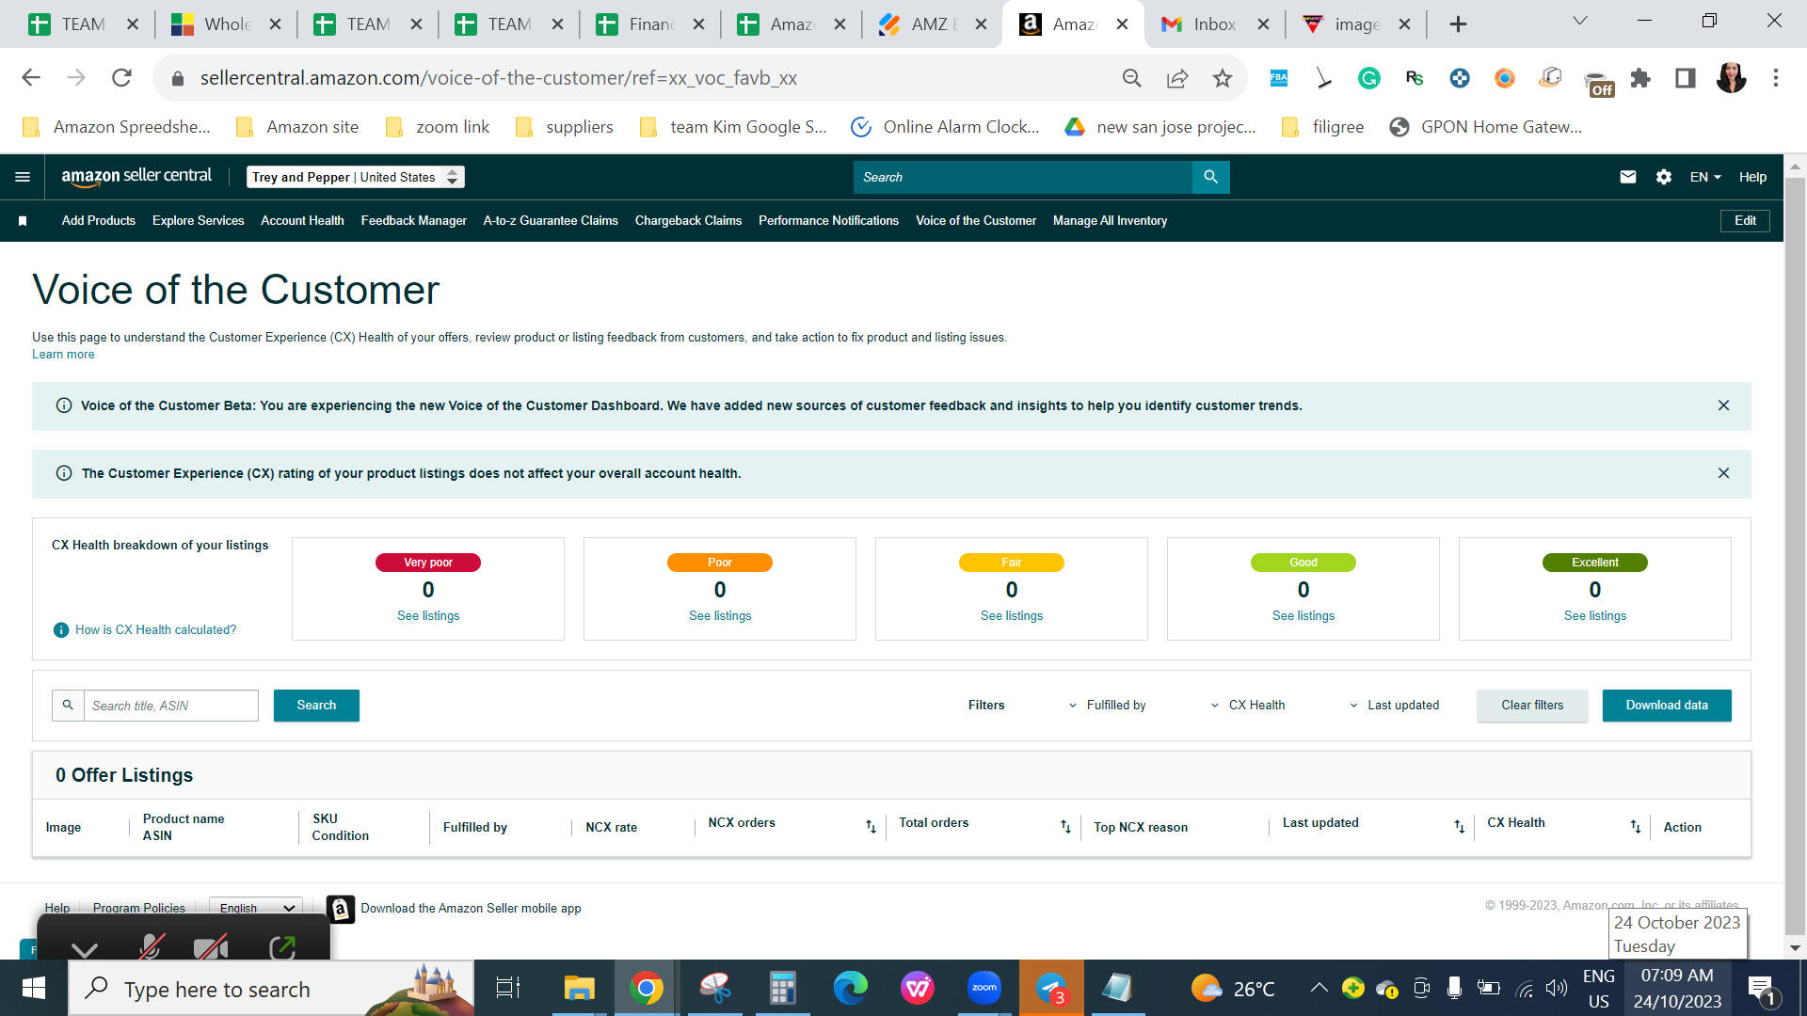Click the Chrome address bar URL
The width and height of the screenshot is (1807, 1016).
(499, 78)
